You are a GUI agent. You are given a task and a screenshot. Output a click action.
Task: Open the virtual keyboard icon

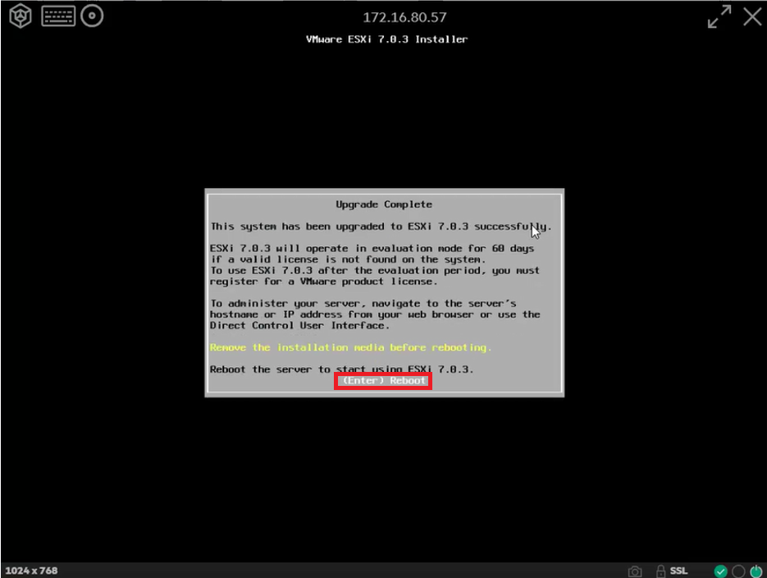click(x=58, y=16)
